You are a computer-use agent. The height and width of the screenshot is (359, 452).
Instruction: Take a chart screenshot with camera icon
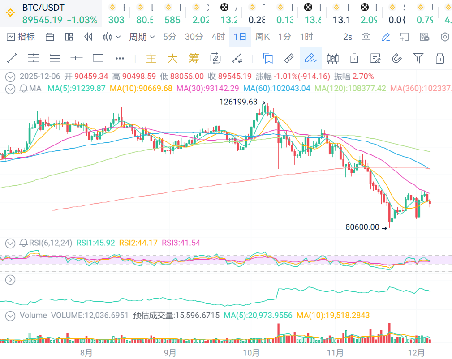pos(366,37)
